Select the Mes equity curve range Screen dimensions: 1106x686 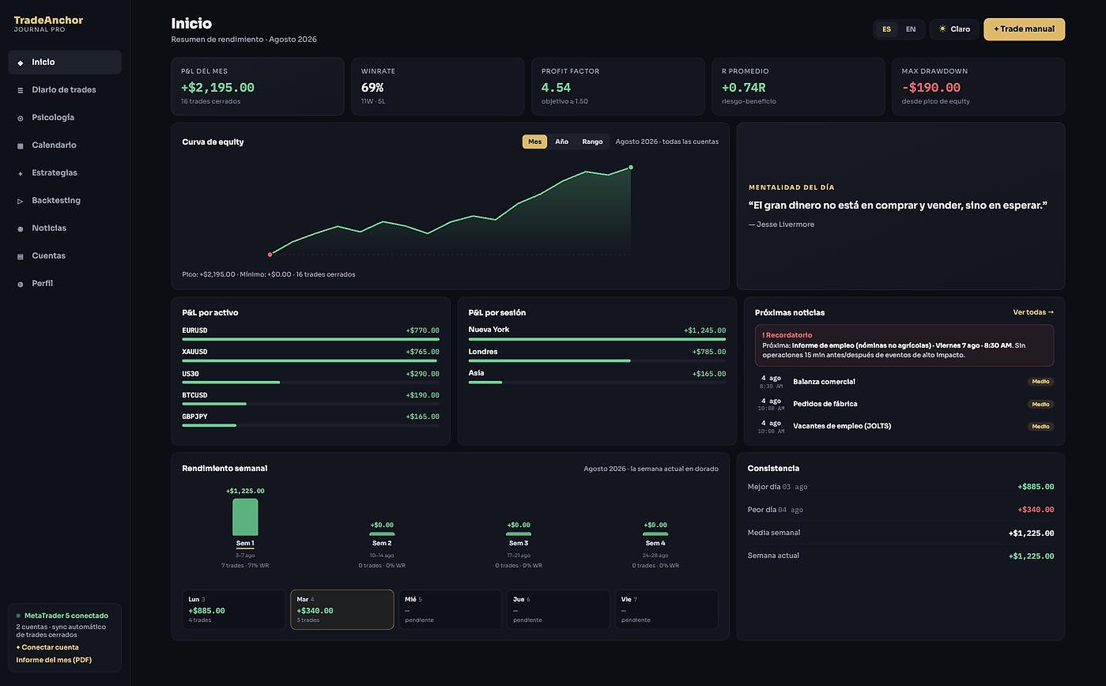(x=534, y=141)
